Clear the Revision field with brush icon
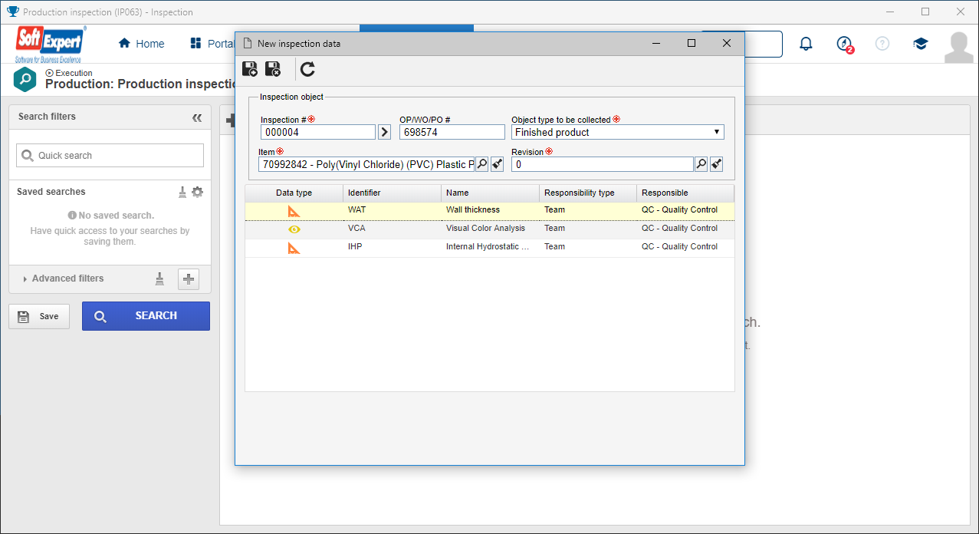 (x=716, y=164)
